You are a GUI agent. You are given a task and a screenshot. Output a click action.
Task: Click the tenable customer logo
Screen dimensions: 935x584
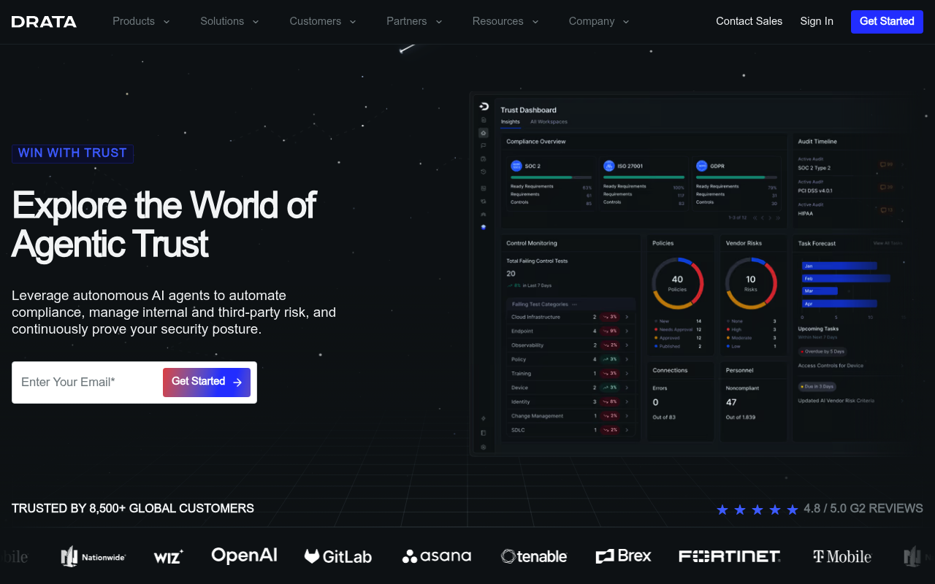pyautogui.click(x=534, y=556)
